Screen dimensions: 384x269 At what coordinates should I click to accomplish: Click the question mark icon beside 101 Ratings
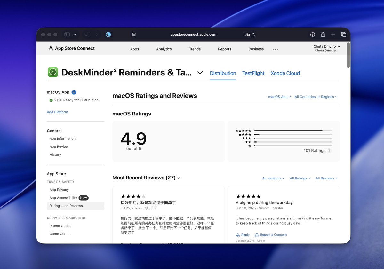click(x=330, y=150)
